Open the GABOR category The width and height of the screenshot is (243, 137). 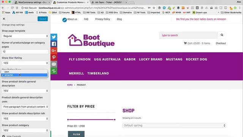point(130,59)
